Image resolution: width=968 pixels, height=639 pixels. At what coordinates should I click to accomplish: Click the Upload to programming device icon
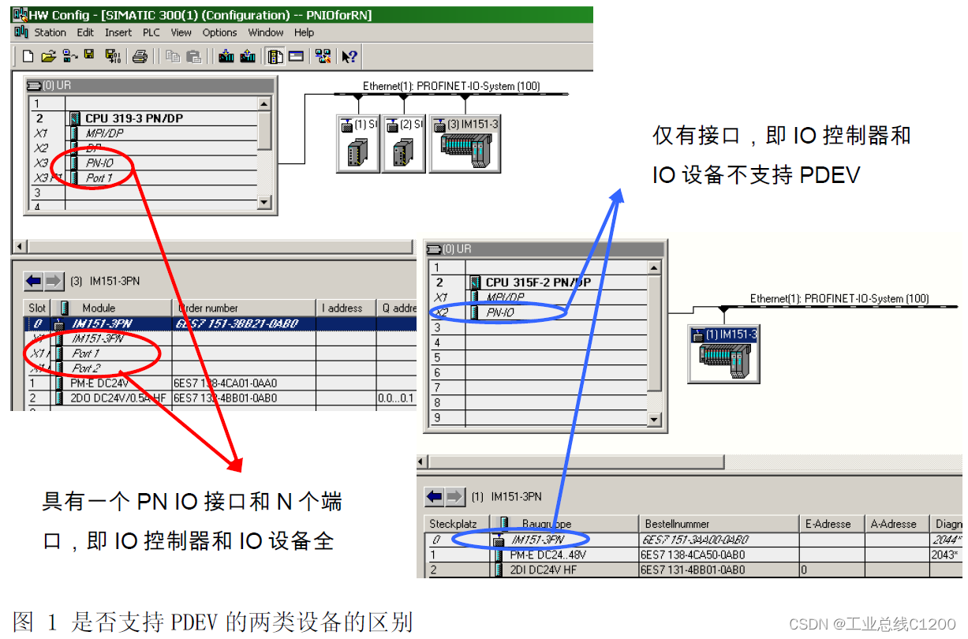coord(248,56)
